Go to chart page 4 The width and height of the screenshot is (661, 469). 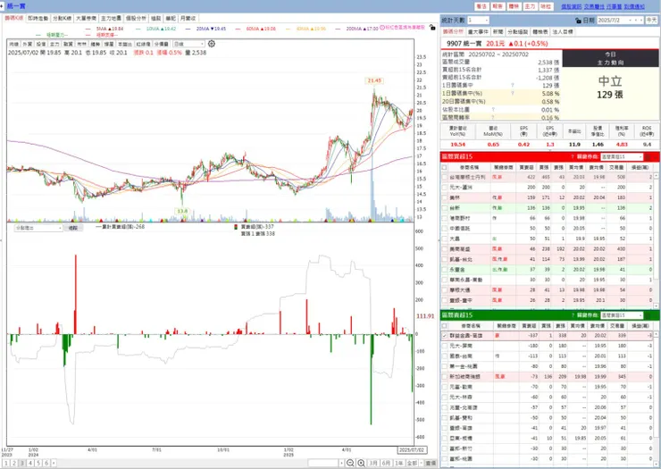30,463
